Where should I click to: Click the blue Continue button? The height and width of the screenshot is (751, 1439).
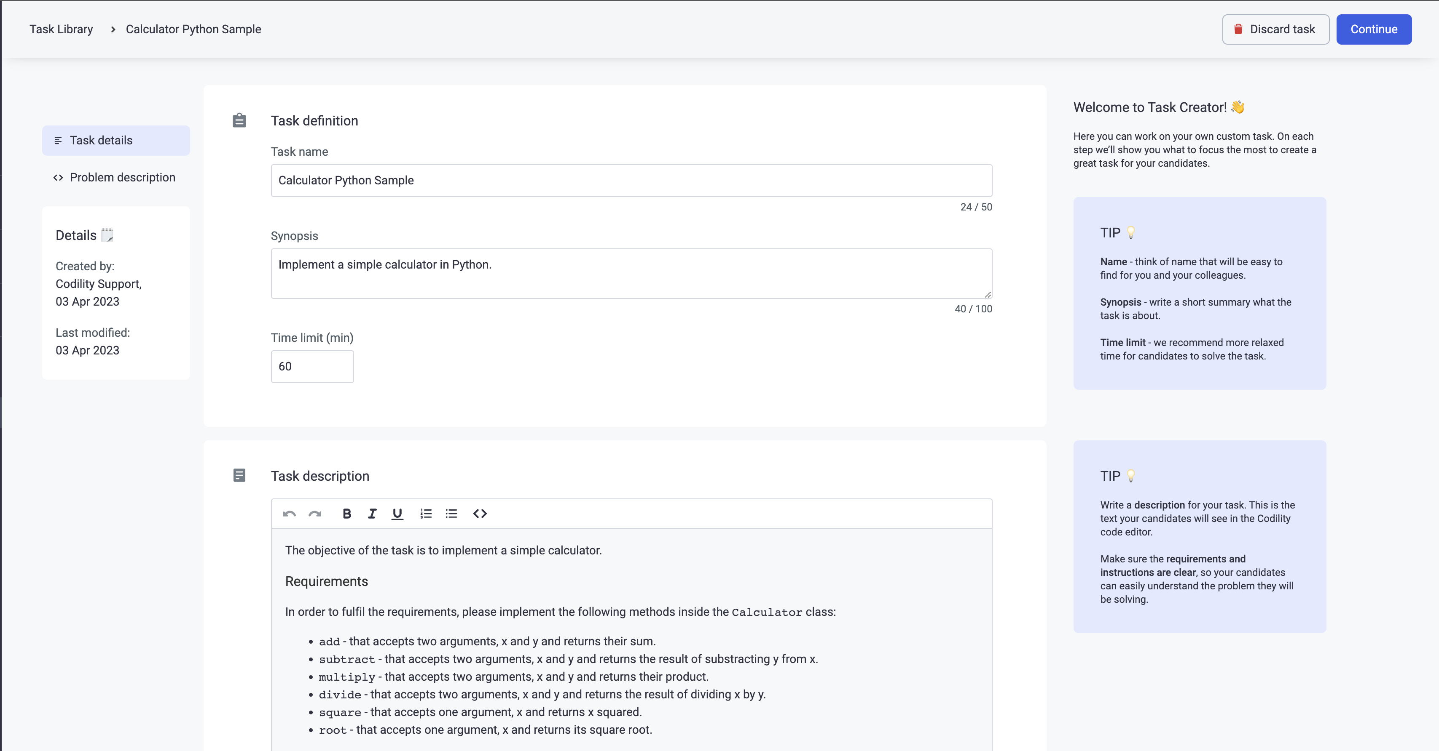pyautogui.click(x=1374, y=29)
